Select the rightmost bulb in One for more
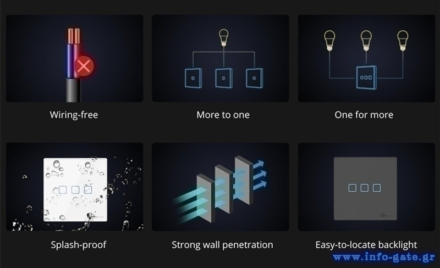This screenshot has width=440, height=268. point(403,41)
